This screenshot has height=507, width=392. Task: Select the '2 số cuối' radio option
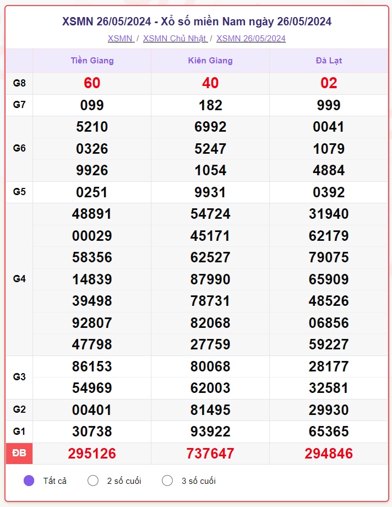(x=93, y=481)
